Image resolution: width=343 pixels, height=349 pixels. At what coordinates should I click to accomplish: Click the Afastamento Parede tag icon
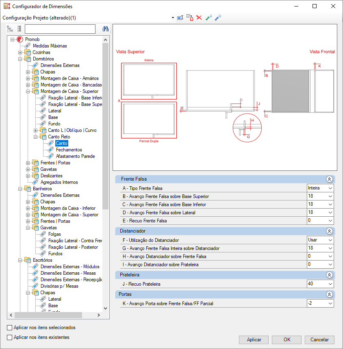click(x=51, y=156)
